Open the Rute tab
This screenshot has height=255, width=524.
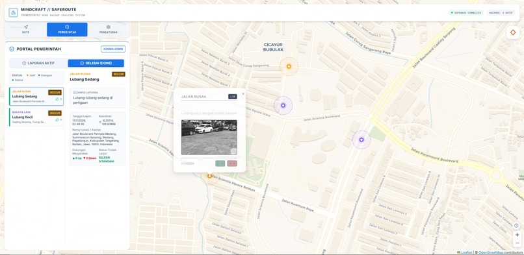26,29
